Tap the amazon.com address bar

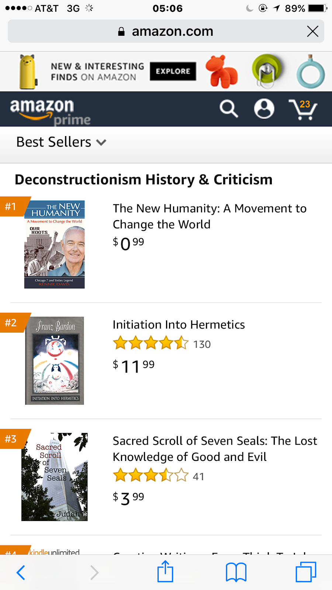(165, 31)
